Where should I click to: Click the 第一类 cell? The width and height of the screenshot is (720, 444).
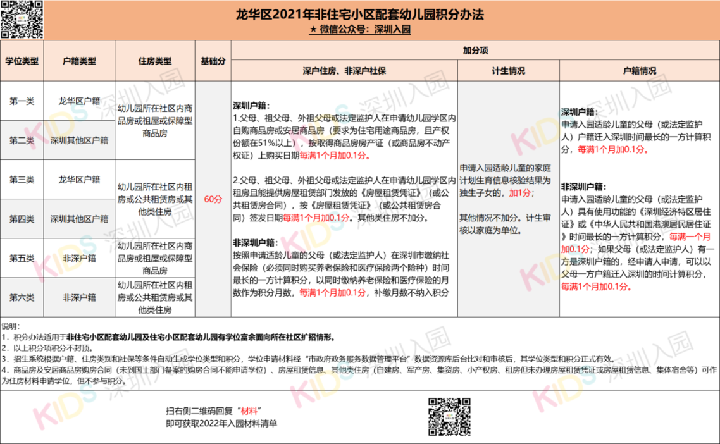[x=22, y=101]
